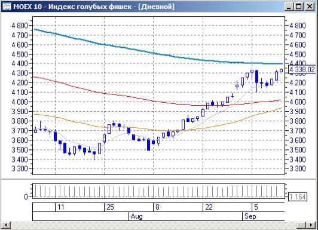Click date label 22 on the time axis
This screenshot has width=318, height=230.
(x=209, y=207)
